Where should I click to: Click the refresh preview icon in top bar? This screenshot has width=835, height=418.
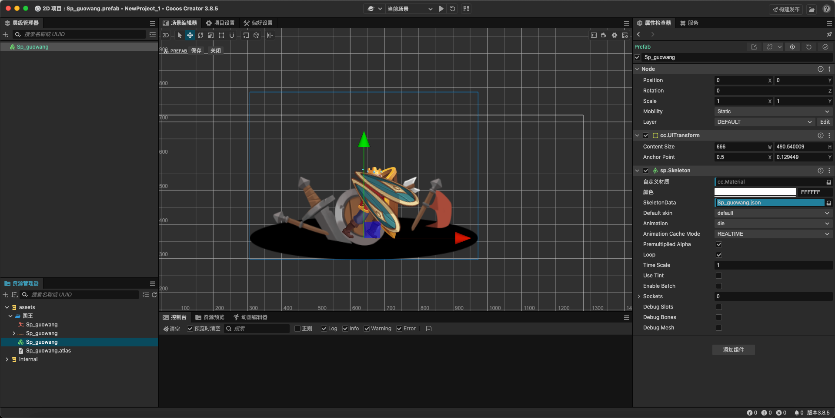point(453,9)
